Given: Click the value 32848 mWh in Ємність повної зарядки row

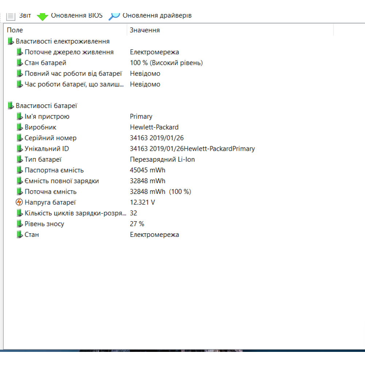Looking at the screenshot, I should (x=147, y=181).
